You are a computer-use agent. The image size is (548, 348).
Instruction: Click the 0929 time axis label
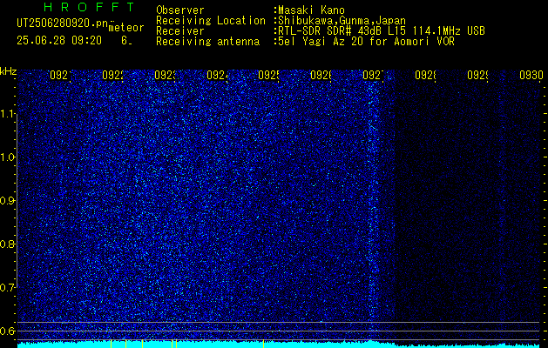(x=477, y=75)
